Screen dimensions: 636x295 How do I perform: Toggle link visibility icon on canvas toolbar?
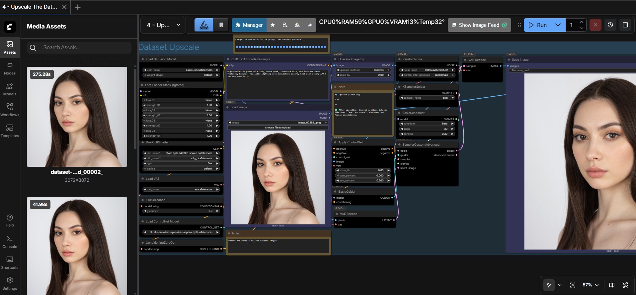[x=625, y=285]
